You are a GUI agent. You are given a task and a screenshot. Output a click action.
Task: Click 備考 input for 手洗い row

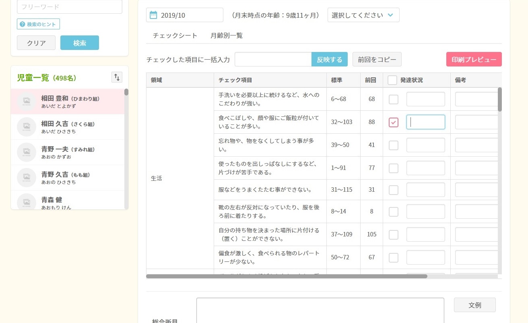point(476,99)
